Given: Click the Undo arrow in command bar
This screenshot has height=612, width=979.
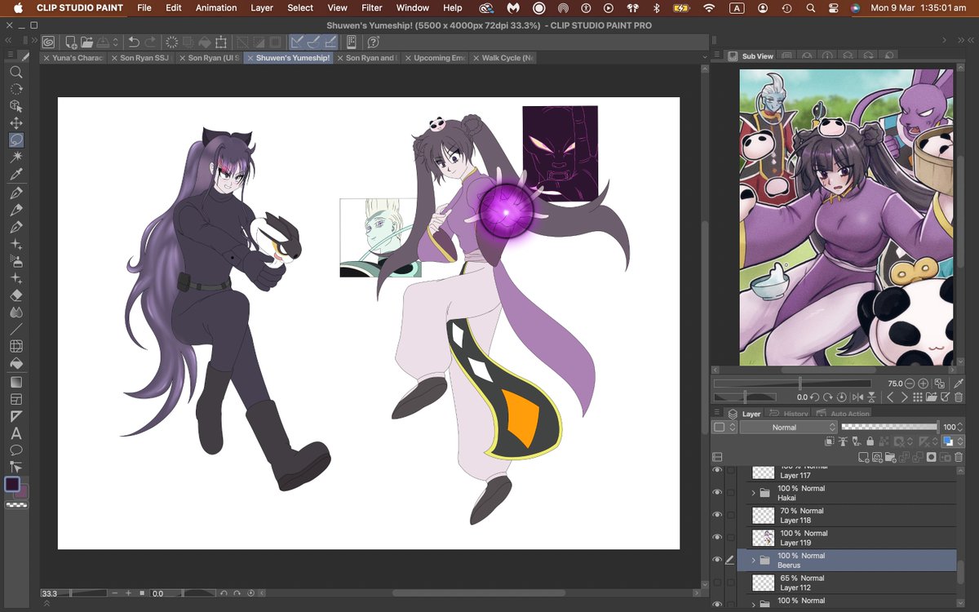Looking at the screenshot, I should (x=134, y=42).
